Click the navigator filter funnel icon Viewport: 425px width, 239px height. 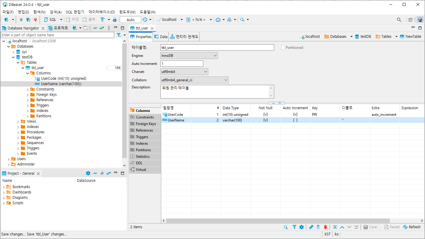119,35
